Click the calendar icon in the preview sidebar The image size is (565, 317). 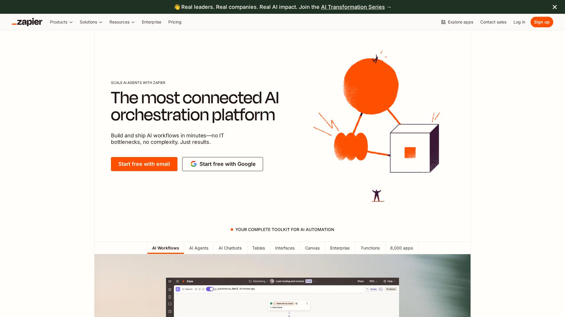click(x=170, y=311)
